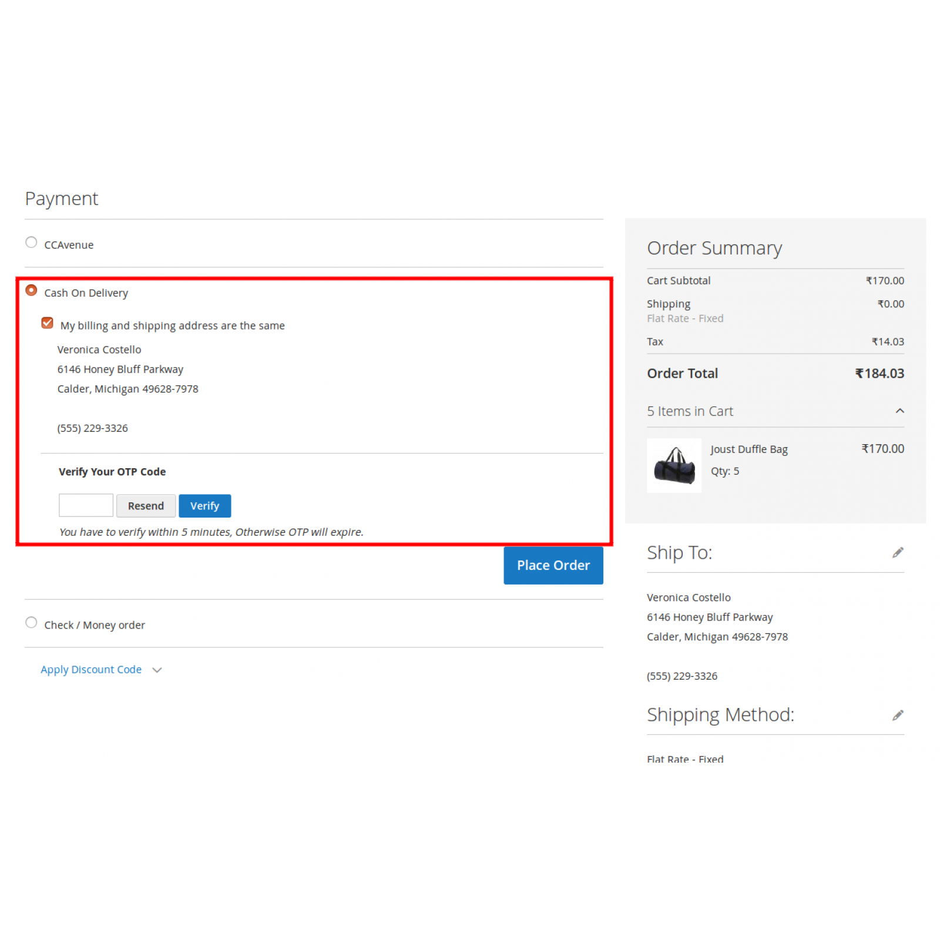Edit the Ship To address pencil icon
This screenshot has height=940, width=940.
[898, 553]
